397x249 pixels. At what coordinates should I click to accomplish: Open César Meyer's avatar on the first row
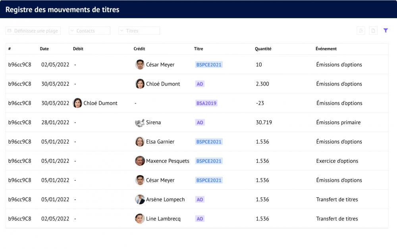coord(140,64)
